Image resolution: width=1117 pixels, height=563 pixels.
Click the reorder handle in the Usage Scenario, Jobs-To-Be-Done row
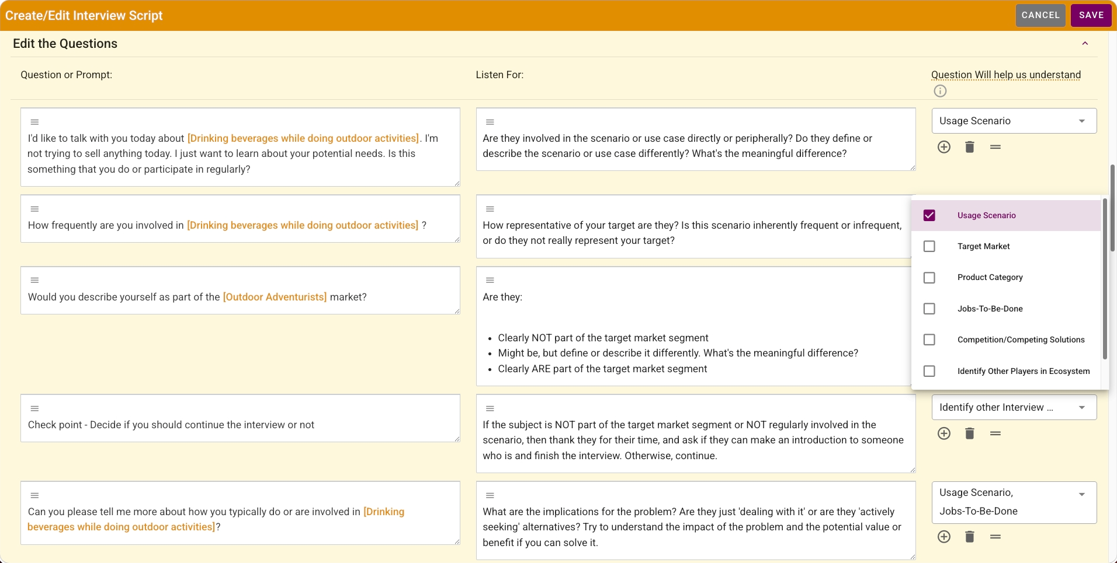pyautogui.click(x=995, y=537)
